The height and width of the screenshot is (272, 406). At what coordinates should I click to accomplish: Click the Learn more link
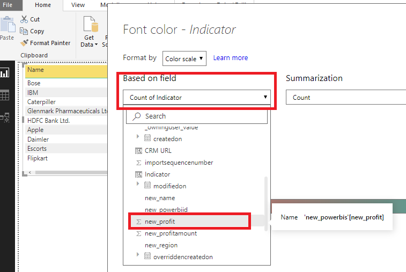pos(231,58)
